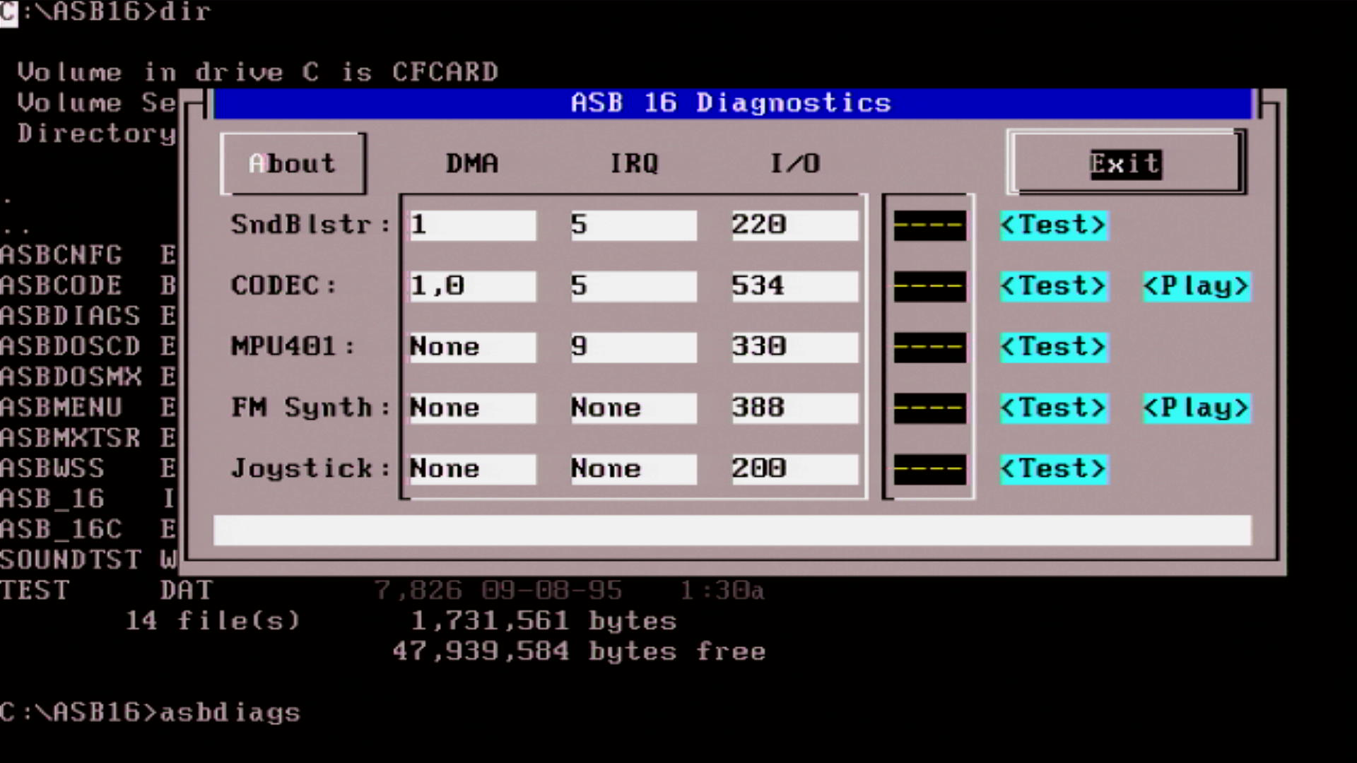Select the SndBlstr I/O 220 field
Screen dimensions: 1357x763
pyautogui.click(x=794, y=225)
